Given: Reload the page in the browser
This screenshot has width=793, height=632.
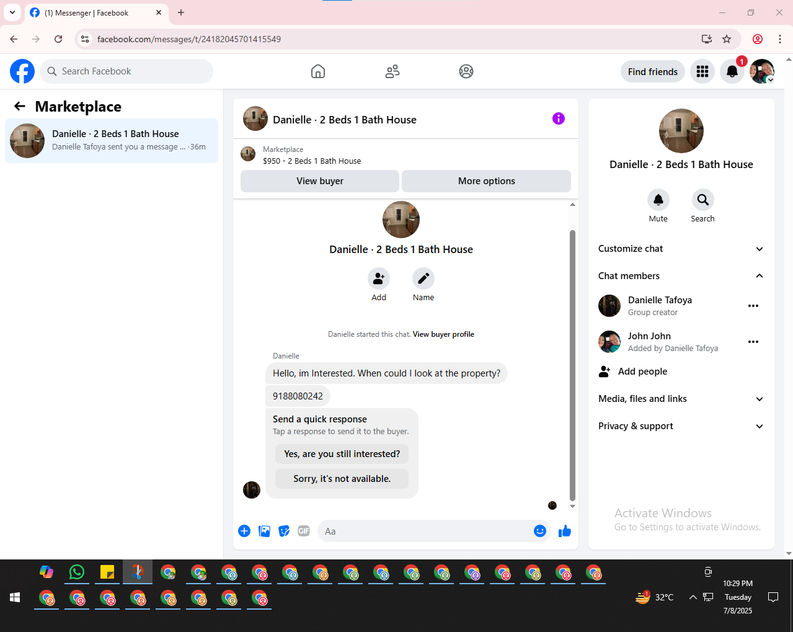Looking at the screenshot, I should (x=58, y=39).
